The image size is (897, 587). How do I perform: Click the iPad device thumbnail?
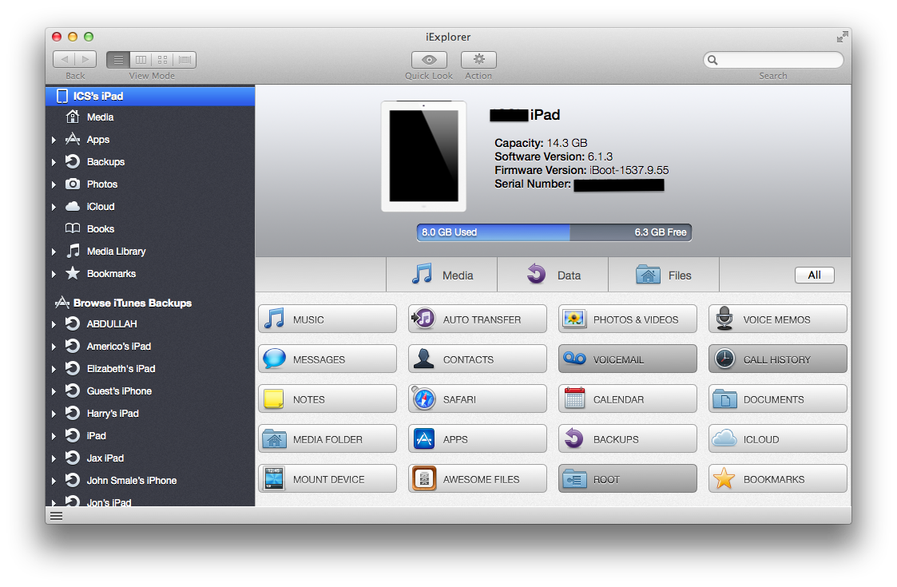point(423,157)
